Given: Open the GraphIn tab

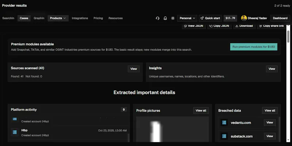Looking at the screenshot, I should (x=39, y=18).
